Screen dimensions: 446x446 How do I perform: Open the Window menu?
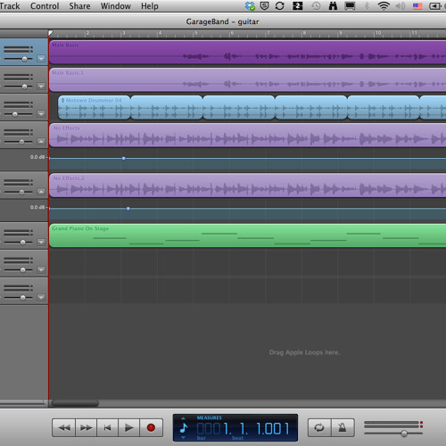(x=116, y=6)
